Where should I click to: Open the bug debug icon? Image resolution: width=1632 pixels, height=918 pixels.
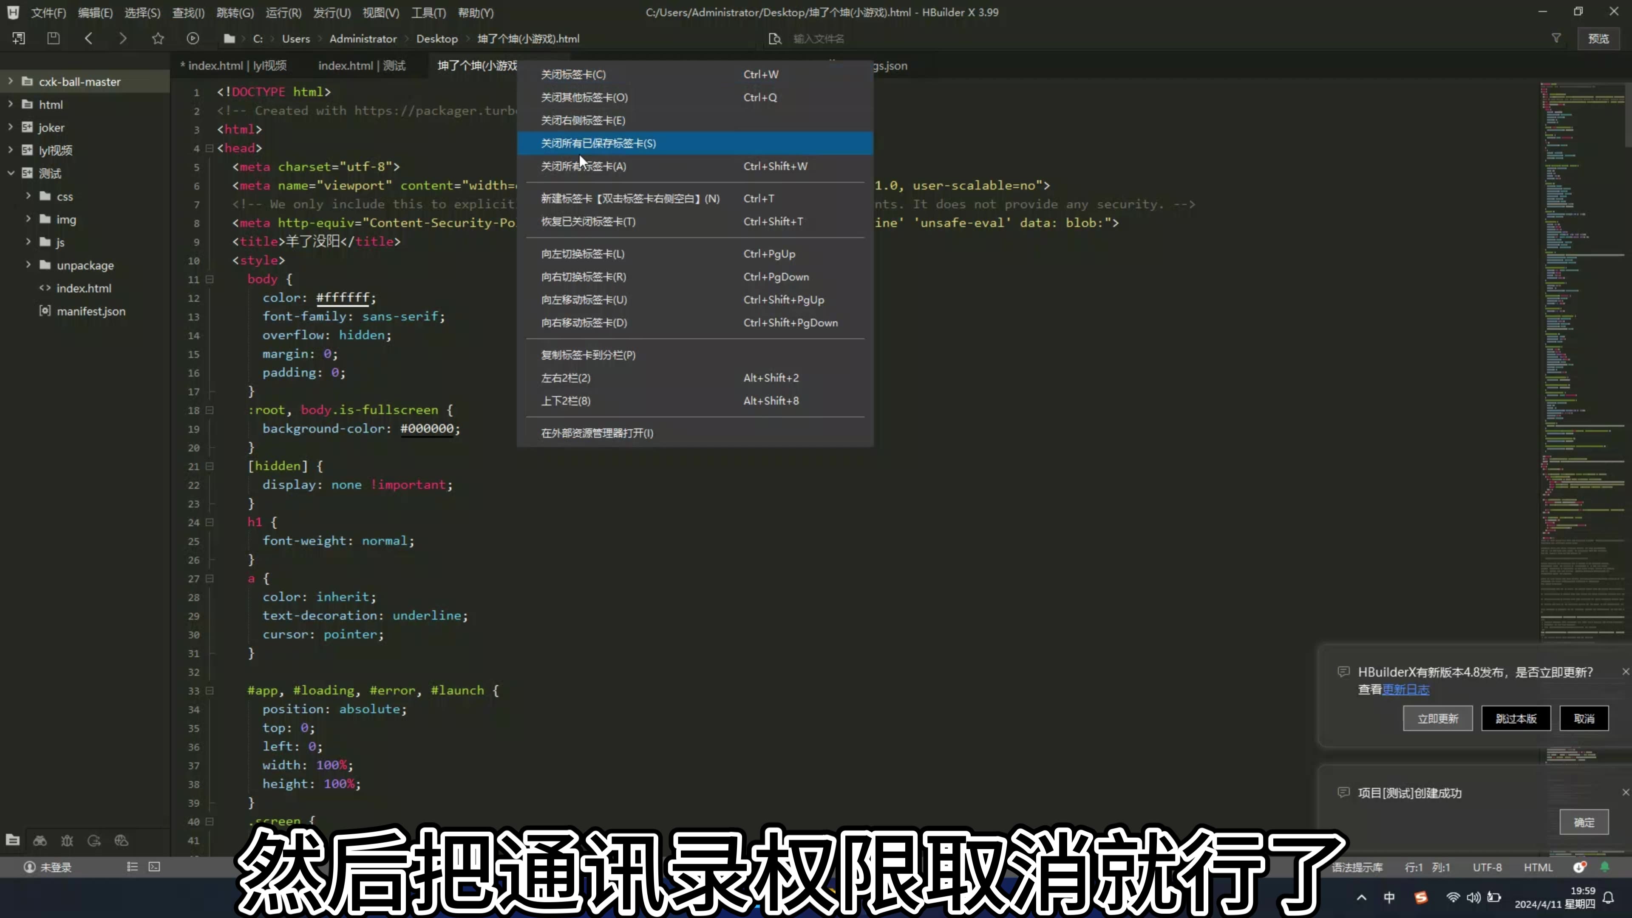(67, 840)
